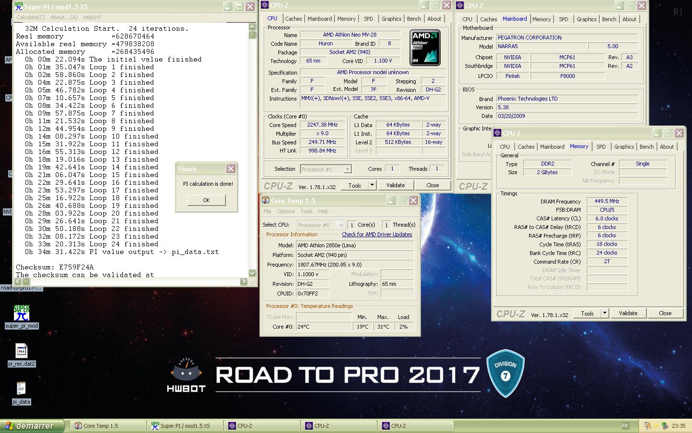Click the HT Link 998.84 MHz value
The width and height of the screenshot is (692, 433).
tap(322, 151)
